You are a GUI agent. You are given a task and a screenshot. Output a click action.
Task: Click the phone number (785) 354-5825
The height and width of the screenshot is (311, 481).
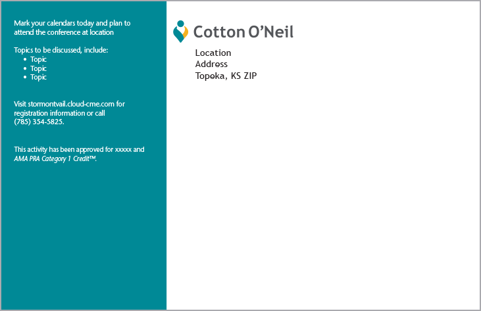click(x=39, y=122)
